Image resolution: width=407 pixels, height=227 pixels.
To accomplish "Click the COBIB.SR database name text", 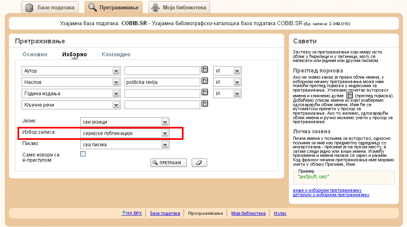I will click(x=134, y=23).
